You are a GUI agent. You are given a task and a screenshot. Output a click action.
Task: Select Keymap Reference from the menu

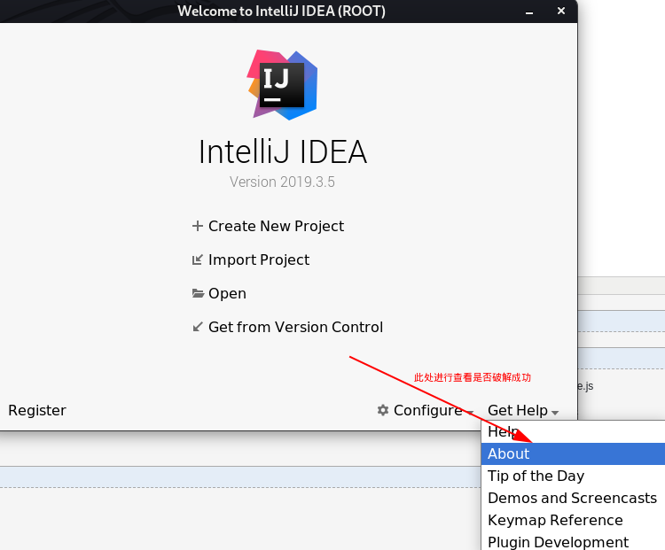(573, 520)
